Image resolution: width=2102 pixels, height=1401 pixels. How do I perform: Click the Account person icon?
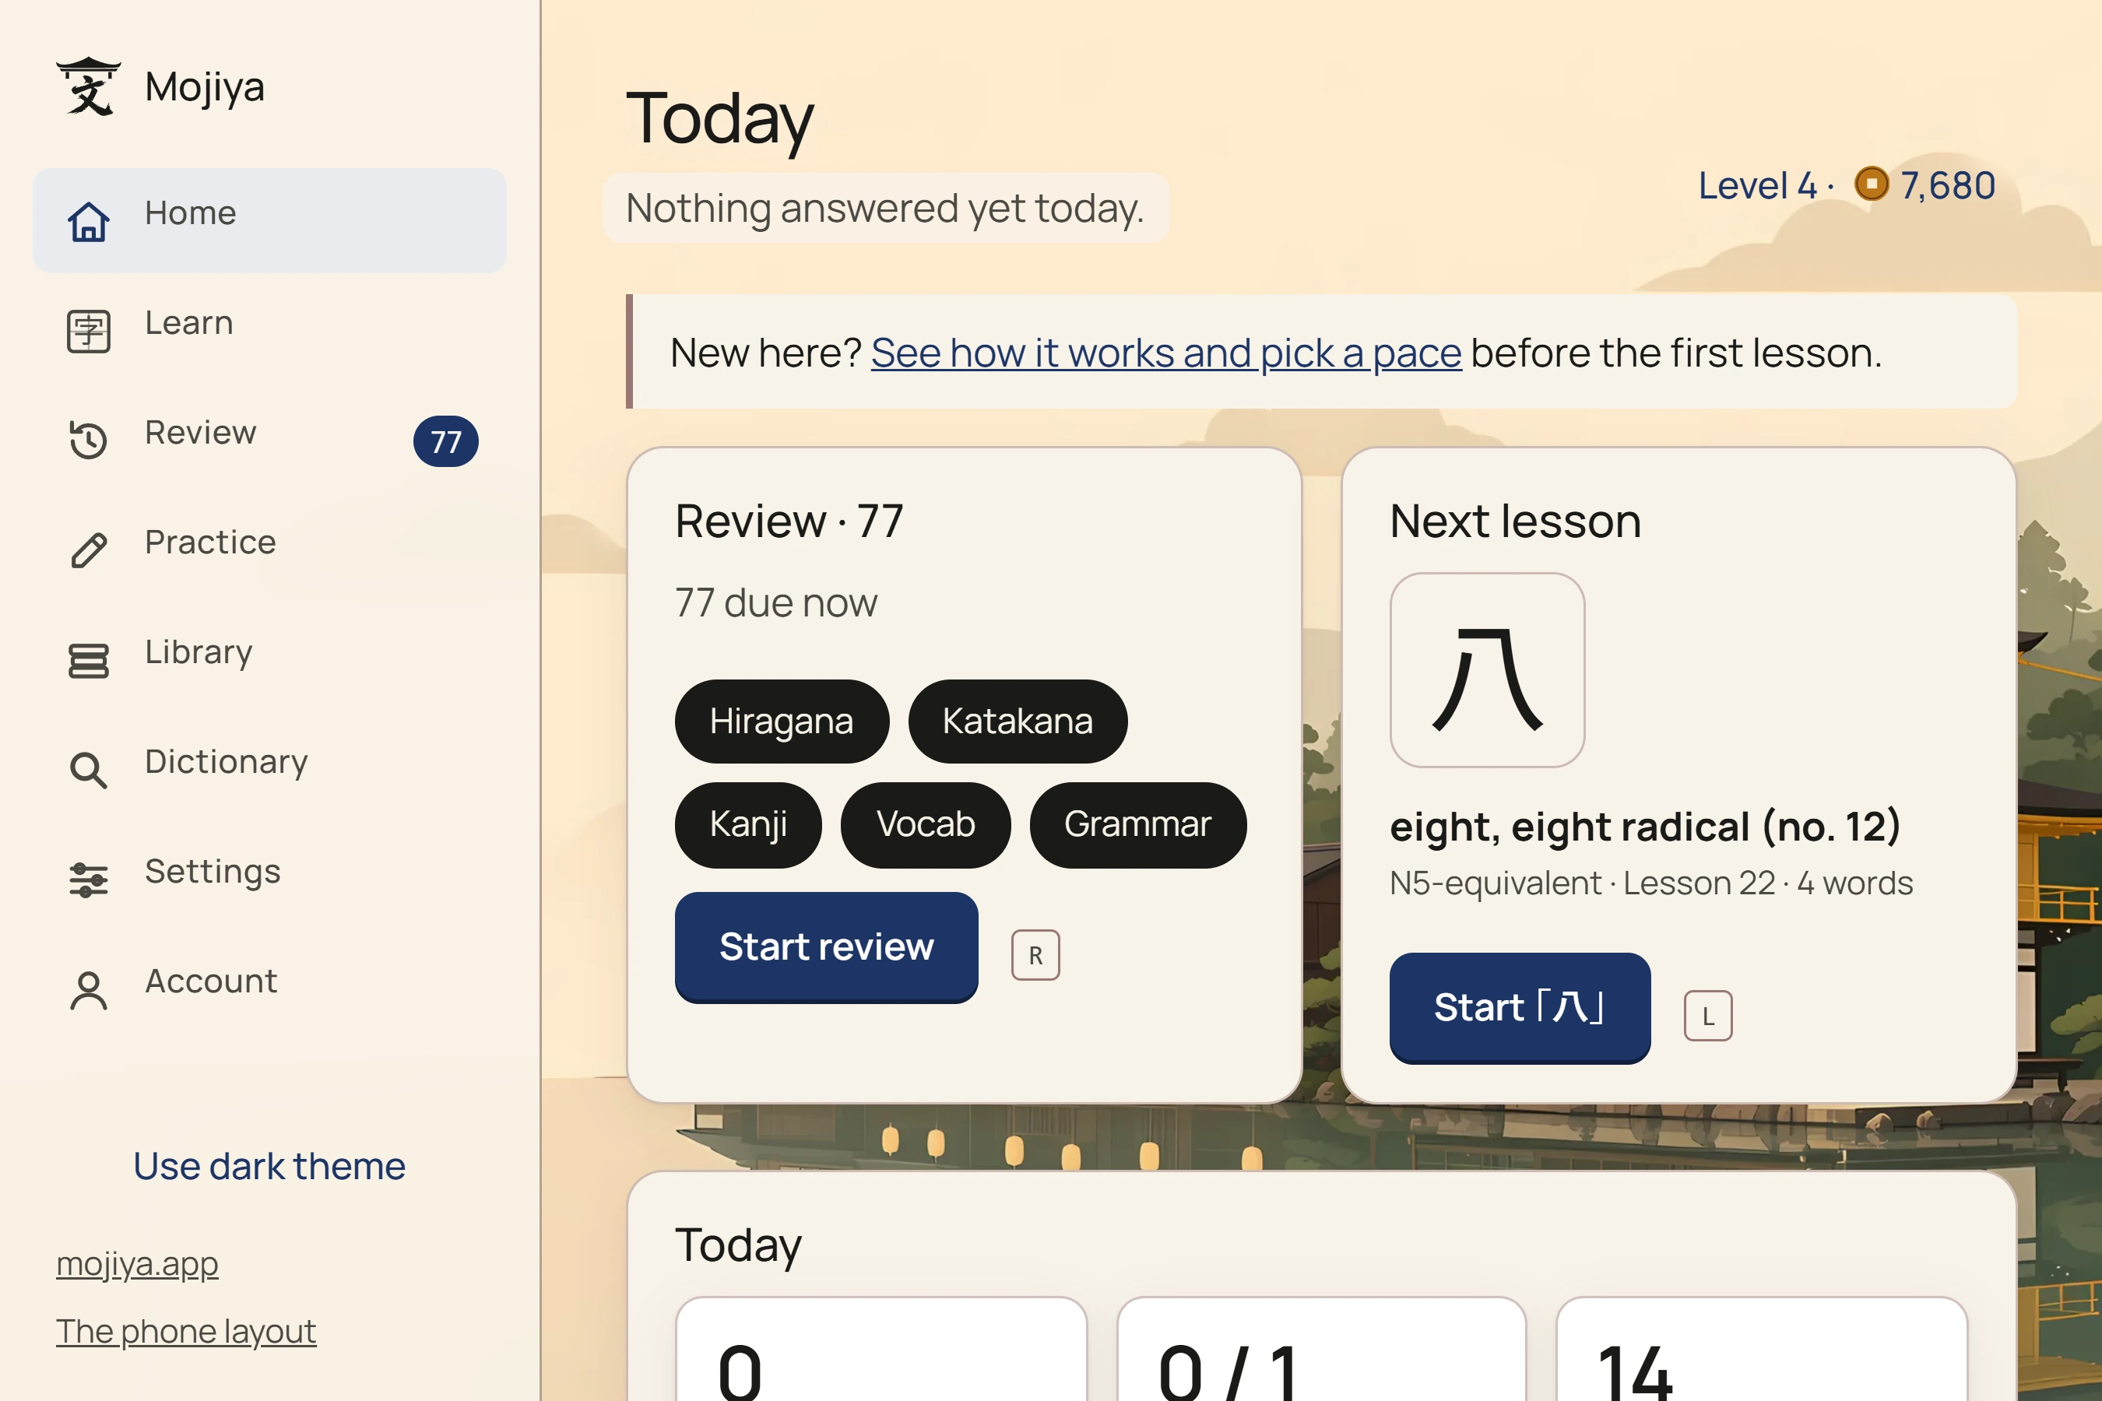click(x=89, y=990)
